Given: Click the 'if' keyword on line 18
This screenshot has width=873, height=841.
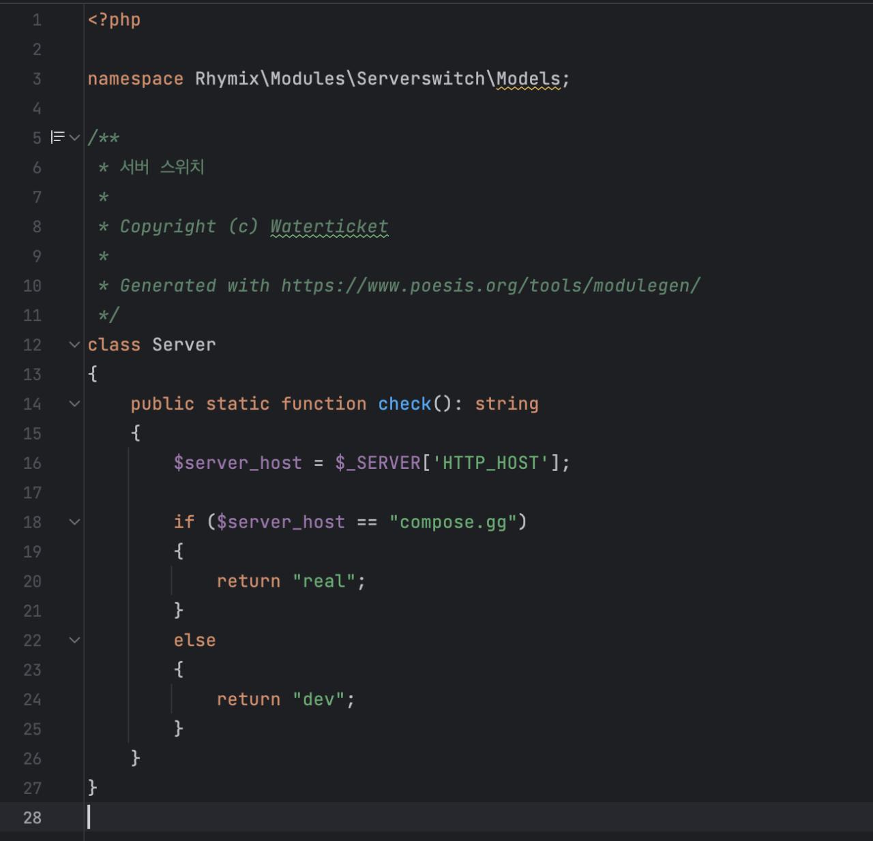Looking at the screenshot, I should pyautogui.click(x=184, y=522).
